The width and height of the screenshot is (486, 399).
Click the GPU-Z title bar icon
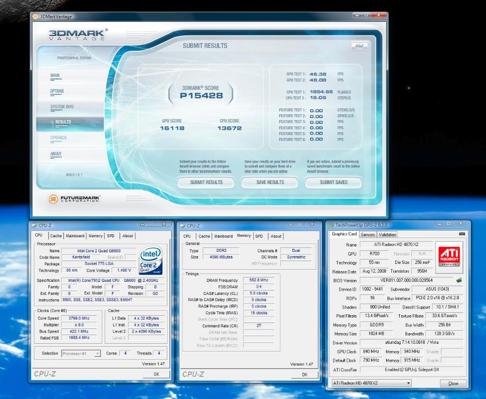point(331,225)
